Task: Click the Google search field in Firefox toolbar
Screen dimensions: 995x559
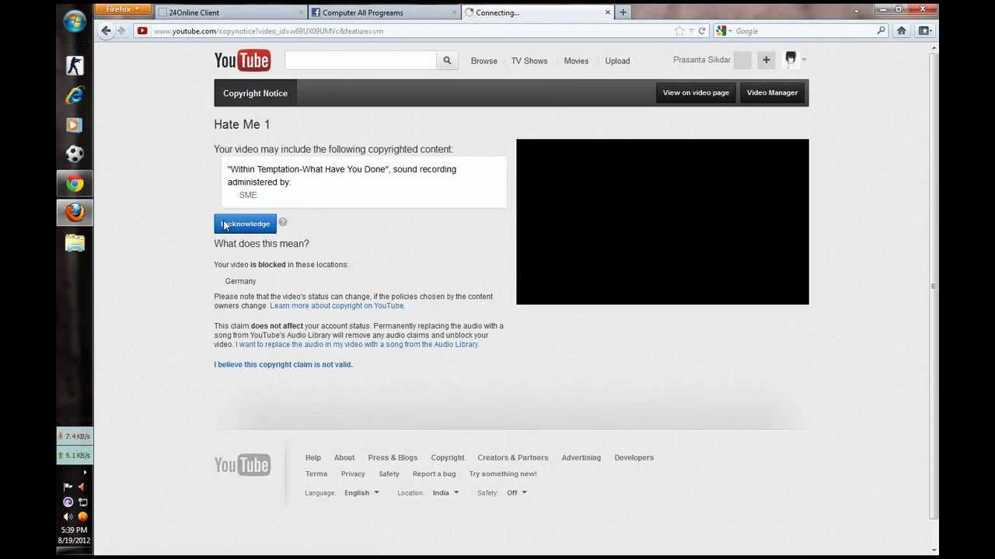Action: coord(804,31)
